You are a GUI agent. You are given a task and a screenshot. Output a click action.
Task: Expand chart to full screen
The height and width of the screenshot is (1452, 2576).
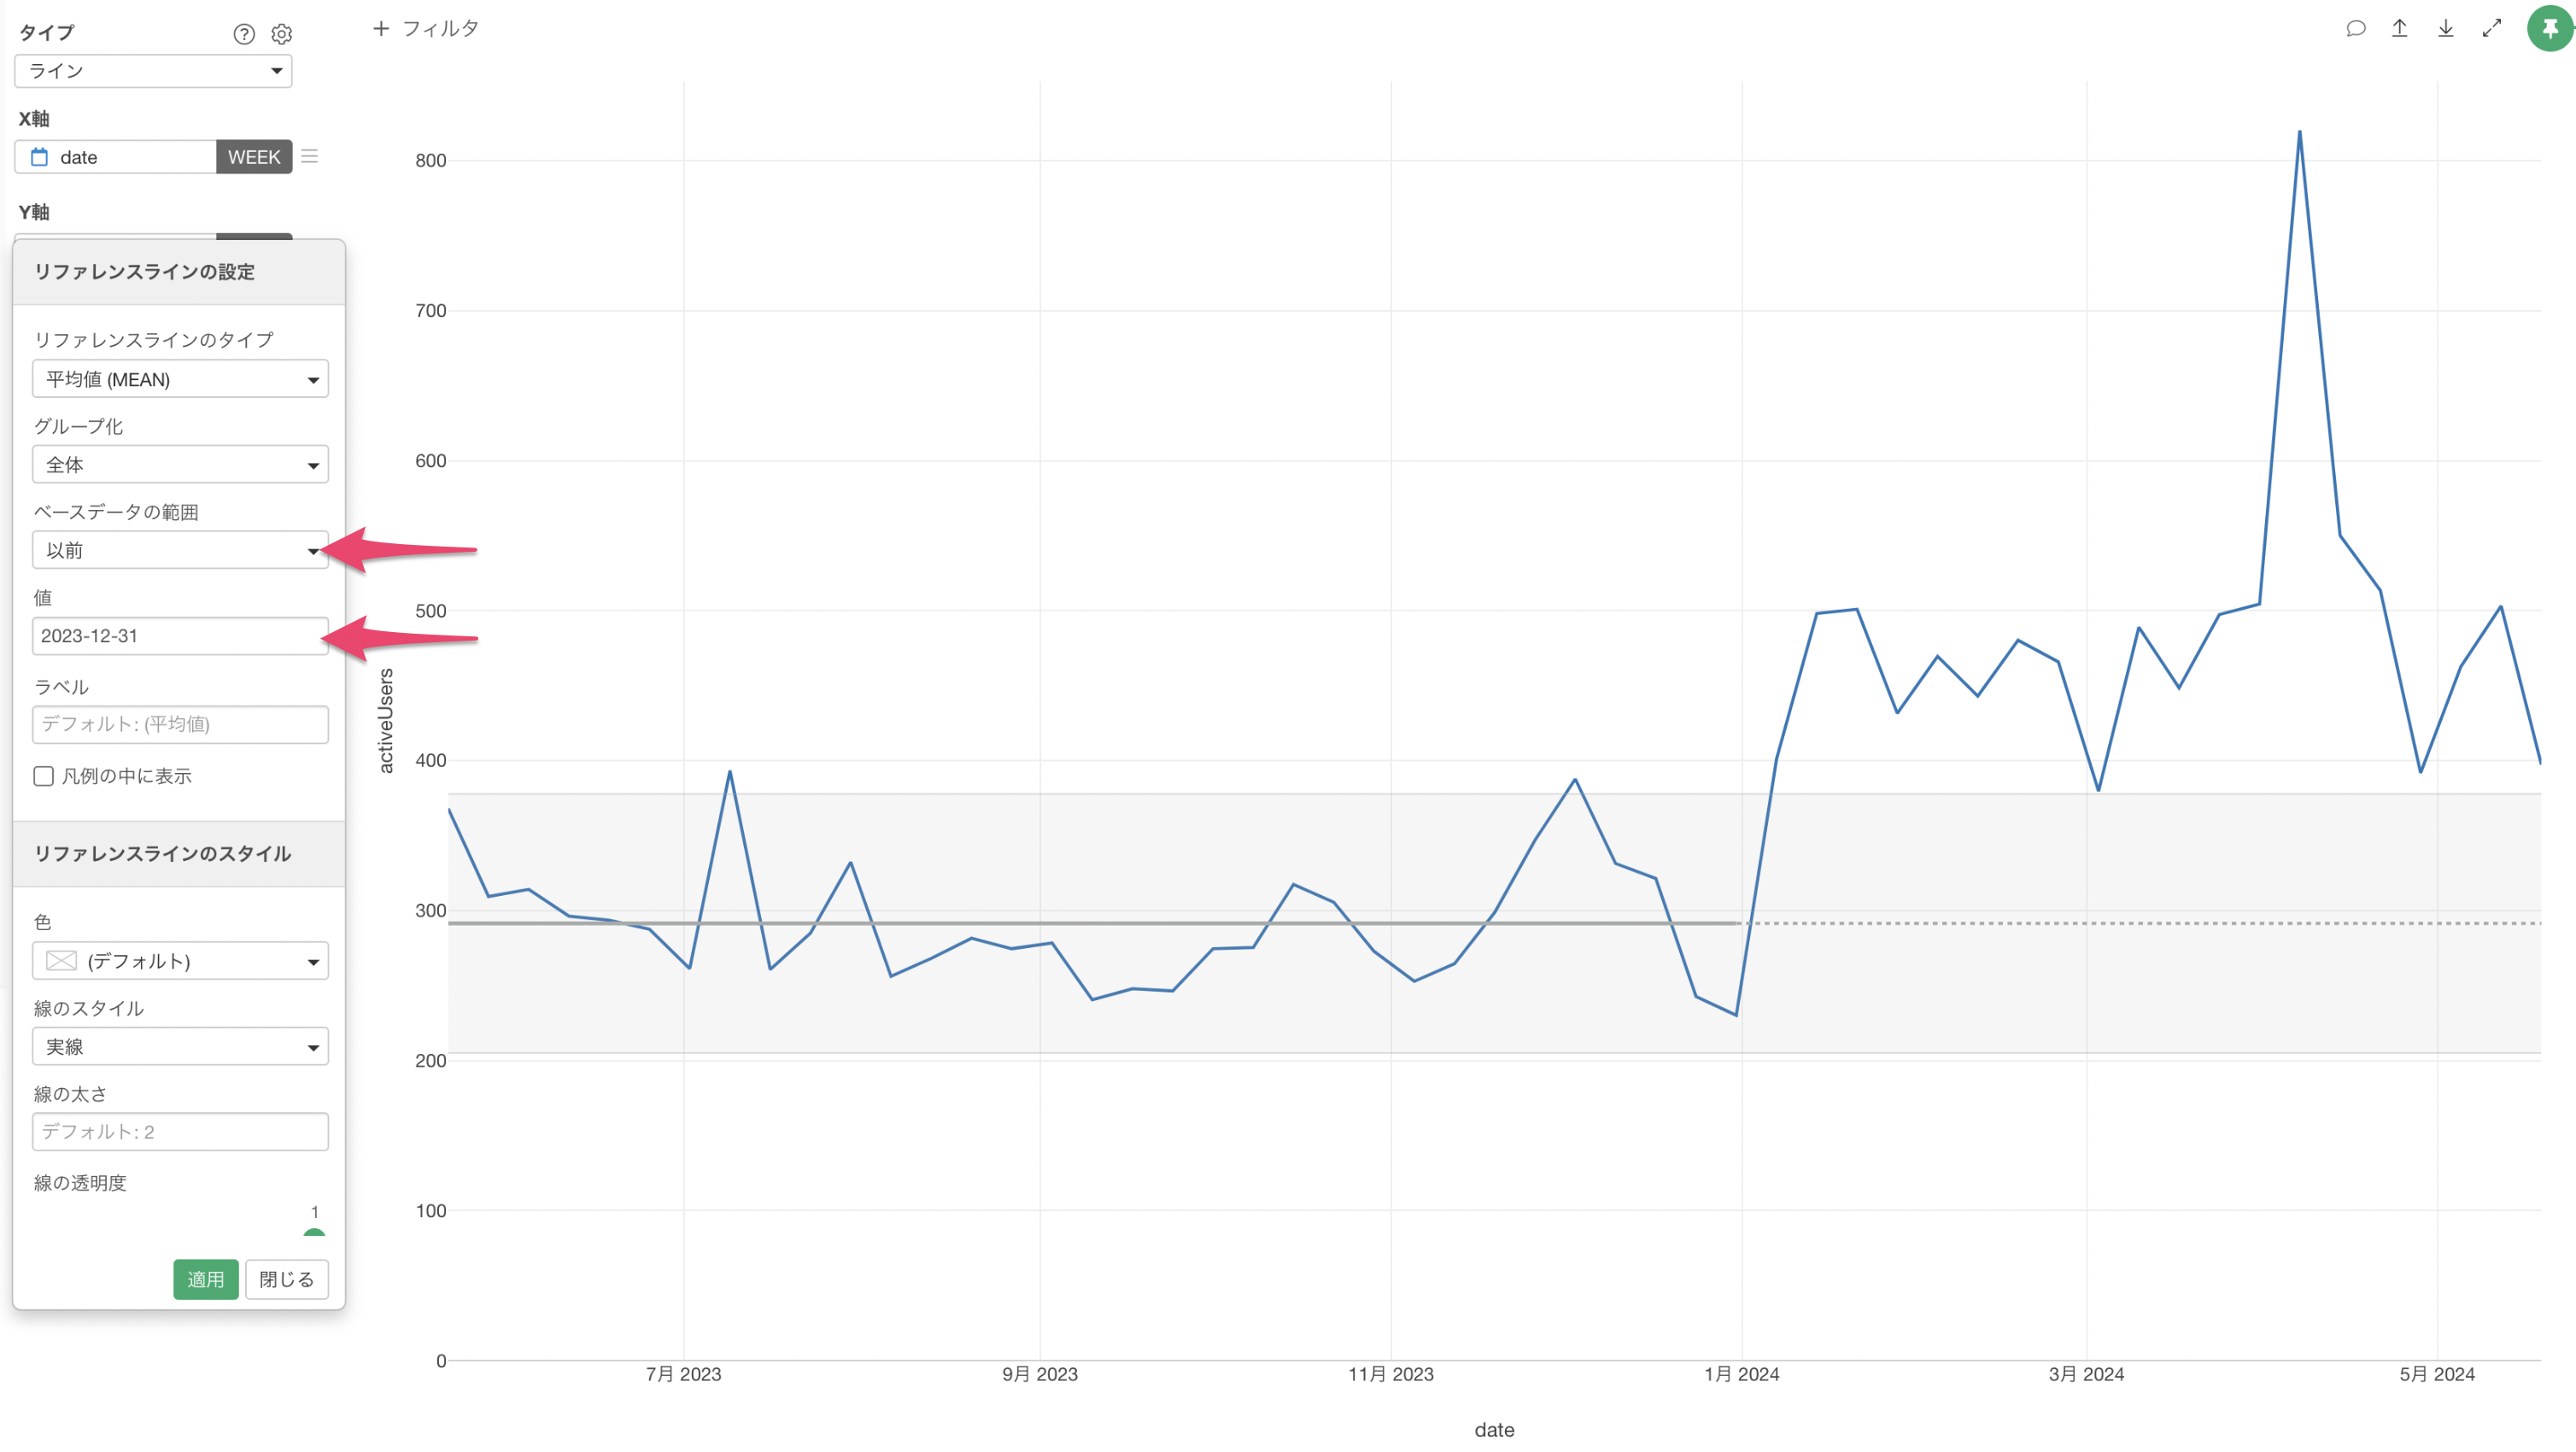click(2491, 28)
